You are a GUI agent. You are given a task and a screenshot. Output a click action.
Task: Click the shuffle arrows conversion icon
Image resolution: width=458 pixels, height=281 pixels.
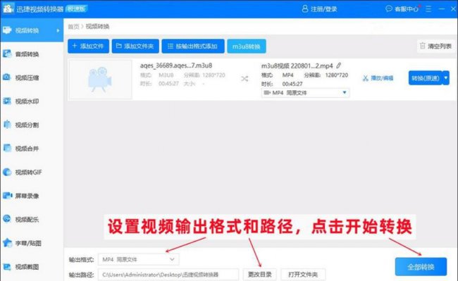[245, 79]
